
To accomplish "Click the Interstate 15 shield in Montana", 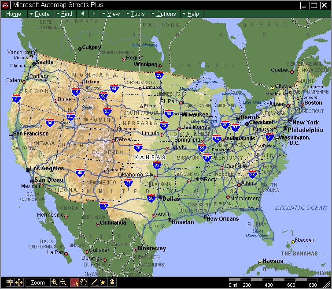I will coord(76,92).
